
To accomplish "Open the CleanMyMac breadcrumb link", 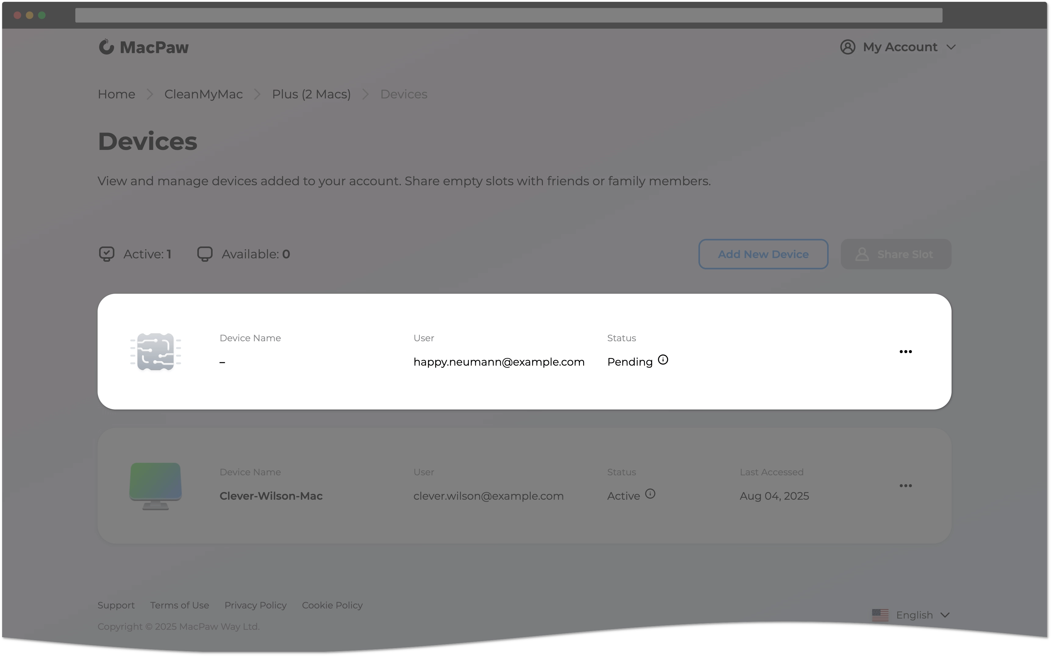I will point(203,94).
